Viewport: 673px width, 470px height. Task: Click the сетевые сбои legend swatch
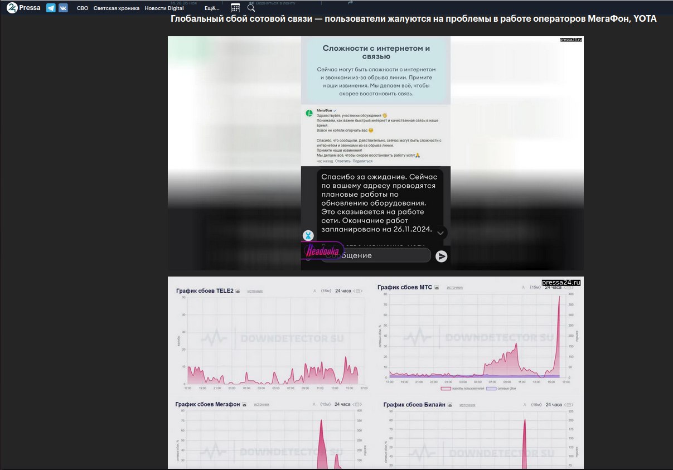pyautogui.click(x=491, y=389)
